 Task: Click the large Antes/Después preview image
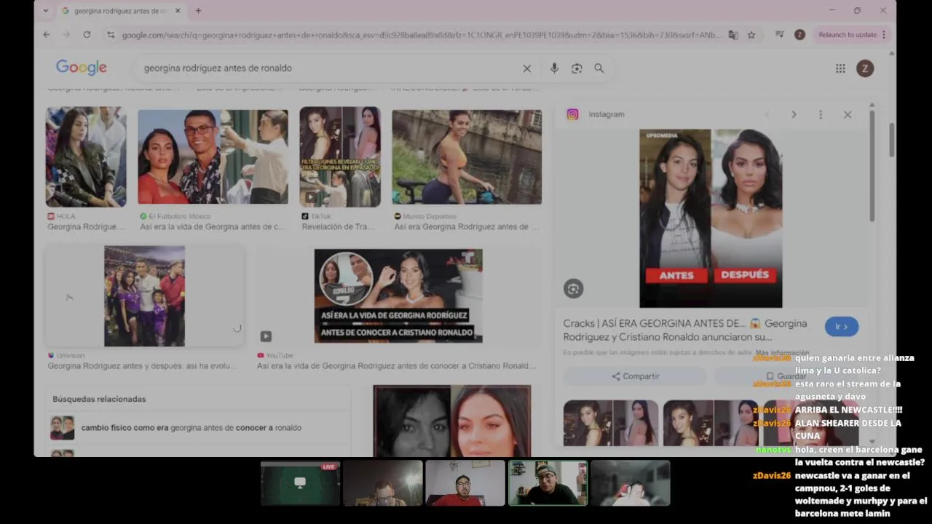point(711,218)
